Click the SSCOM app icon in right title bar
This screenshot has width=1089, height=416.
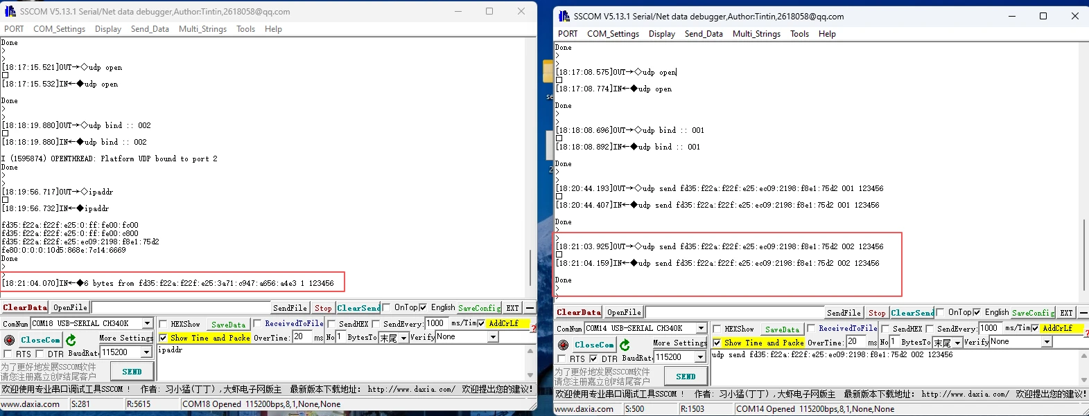(x=564, y=16)
